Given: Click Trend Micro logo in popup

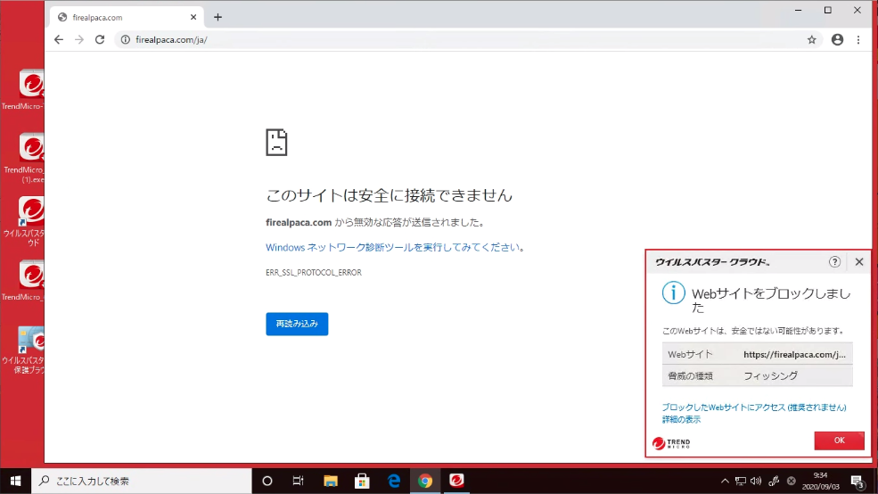Looking at the screenshot, I should click(671, 443).
